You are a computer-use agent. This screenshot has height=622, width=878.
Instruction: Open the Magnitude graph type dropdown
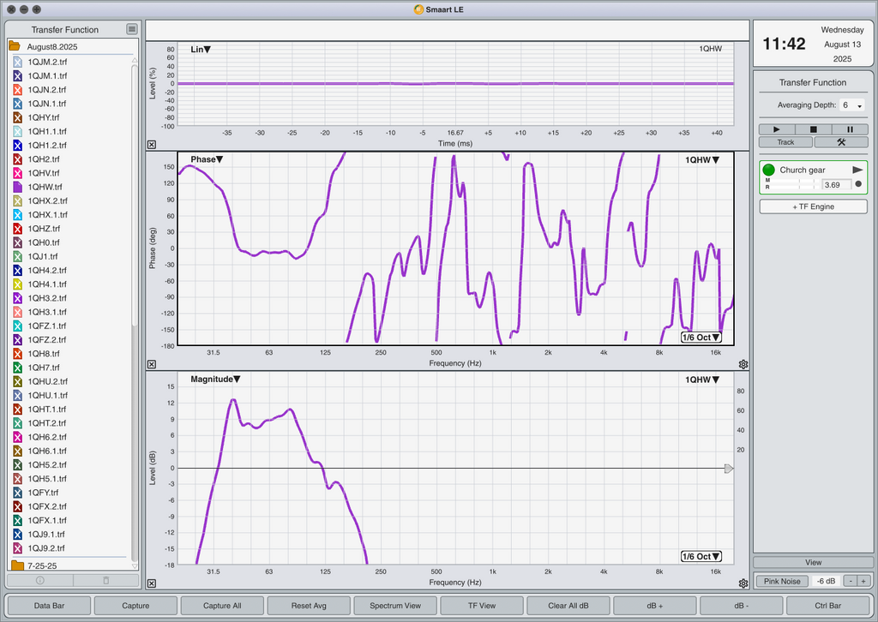215,380
